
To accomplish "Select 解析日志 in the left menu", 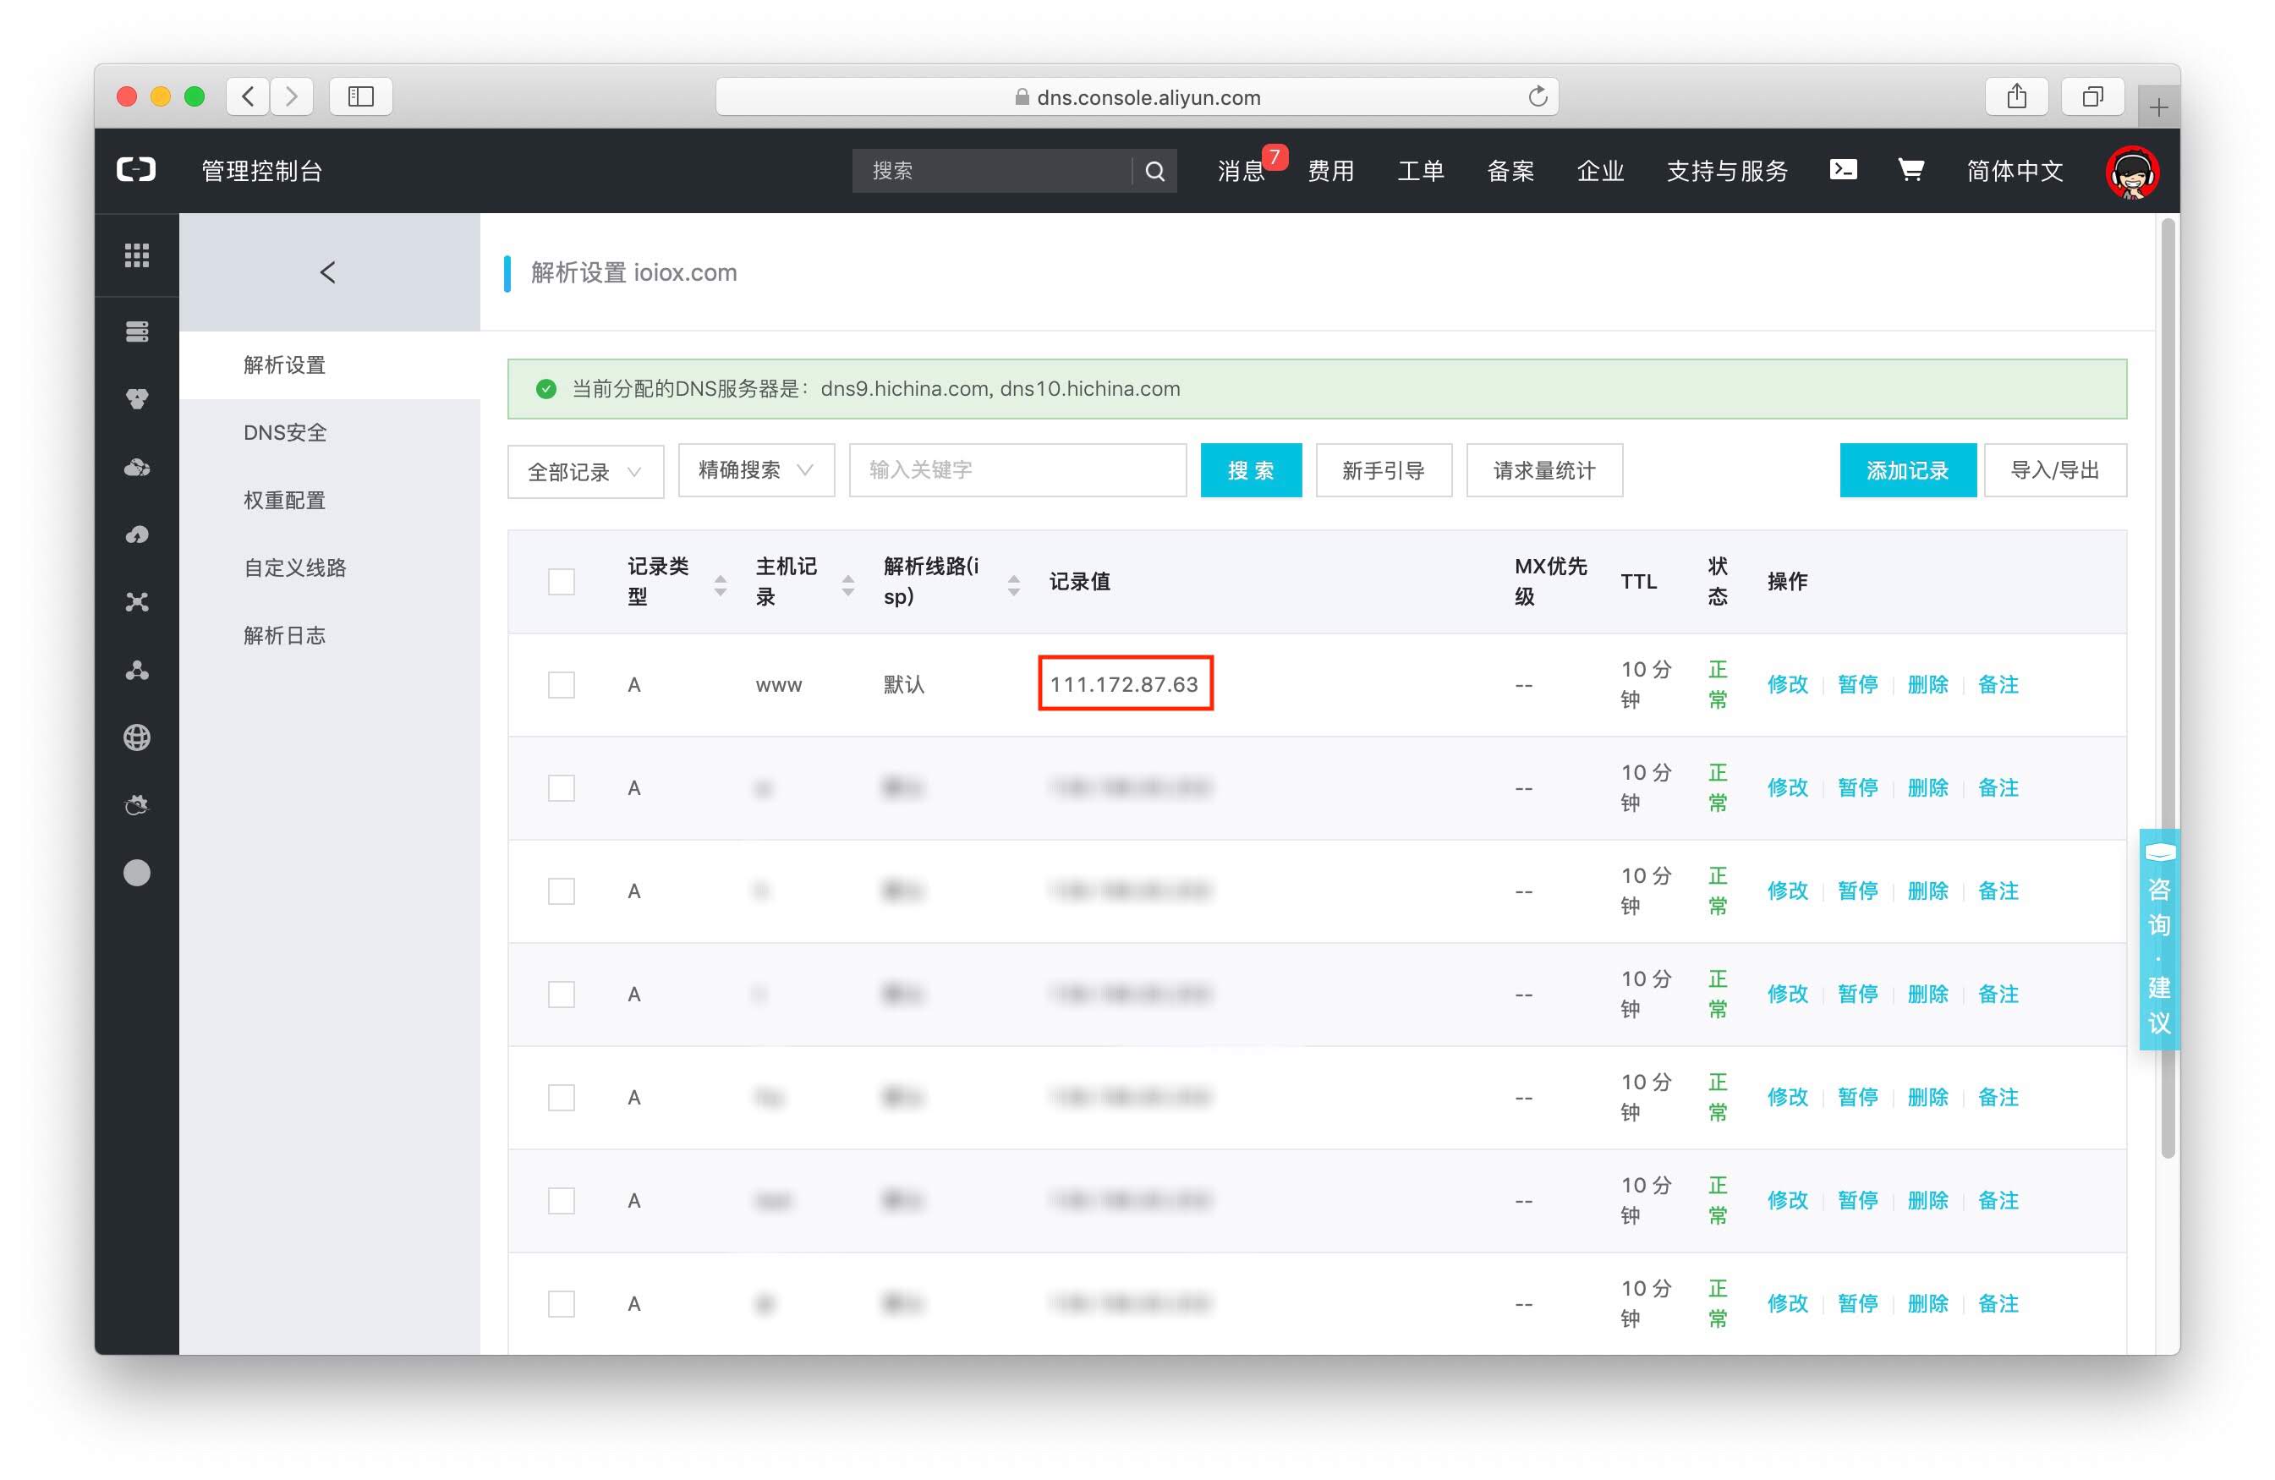I will (x=285, y=635).
